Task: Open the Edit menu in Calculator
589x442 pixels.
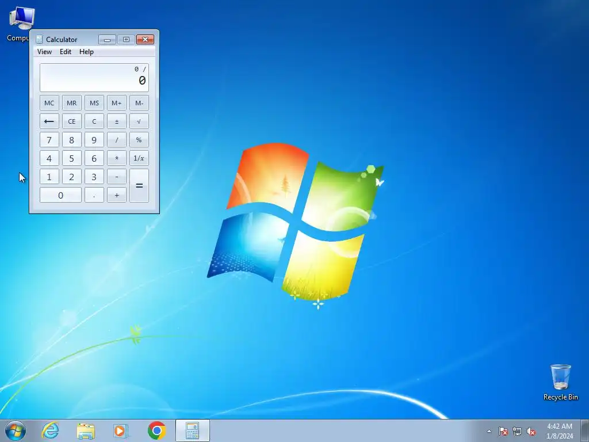Action: pyautogui.click(x=66, y=52)
